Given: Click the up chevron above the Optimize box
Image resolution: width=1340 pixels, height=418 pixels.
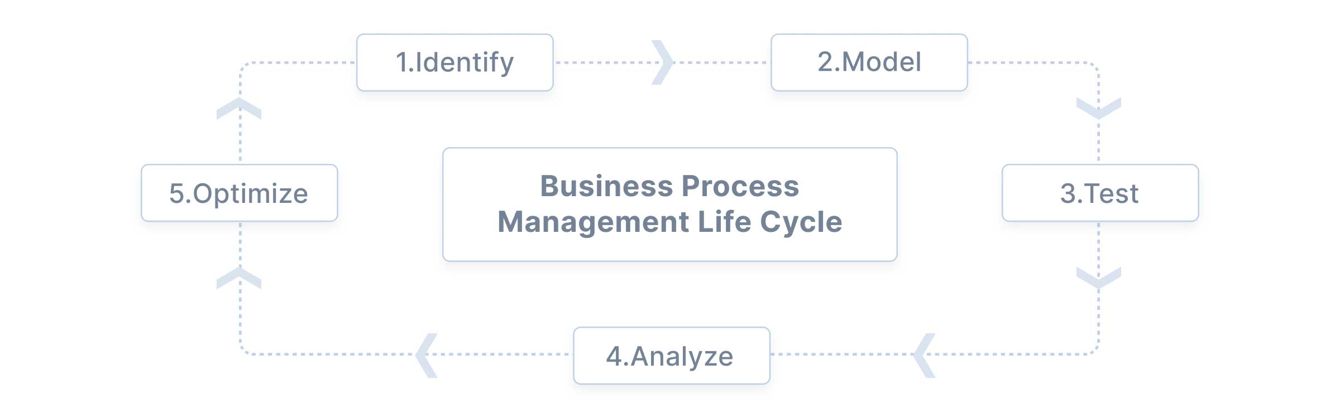Looking at the screenshot, I should point(239,108).
